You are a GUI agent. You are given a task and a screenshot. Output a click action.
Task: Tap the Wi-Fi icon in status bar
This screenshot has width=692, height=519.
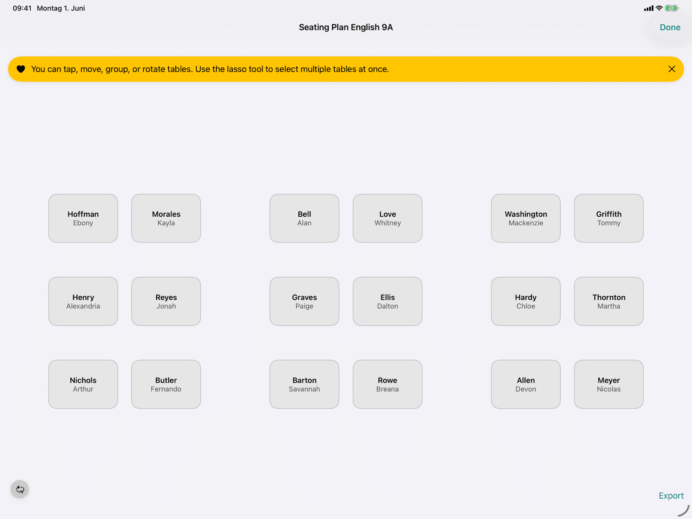659,8
